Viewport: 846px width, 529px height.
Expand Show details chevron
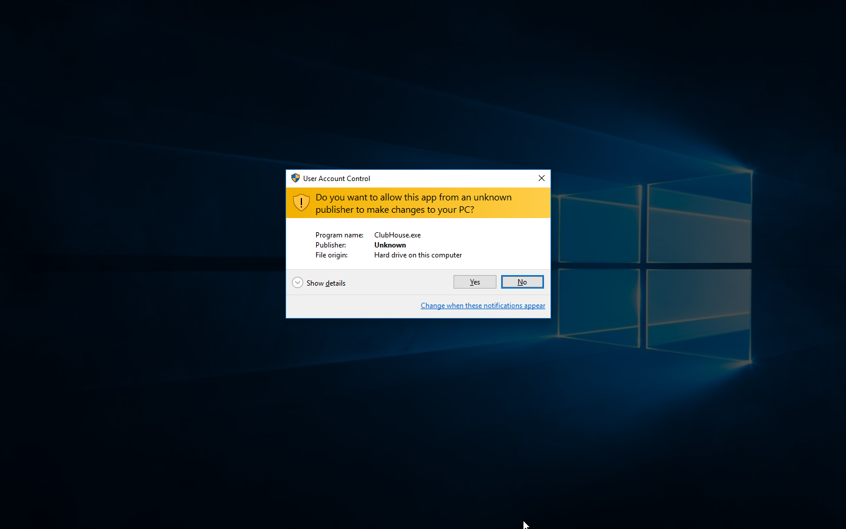(x=298, y=283)
